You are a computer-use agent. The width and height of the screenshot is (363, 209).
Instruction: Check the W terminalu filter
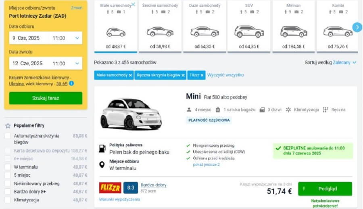click(8, 167)
